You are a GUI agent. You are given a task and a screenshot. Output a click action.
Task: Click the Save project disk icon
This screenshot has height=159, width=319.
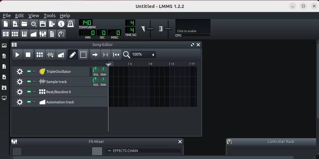point(43,24)
